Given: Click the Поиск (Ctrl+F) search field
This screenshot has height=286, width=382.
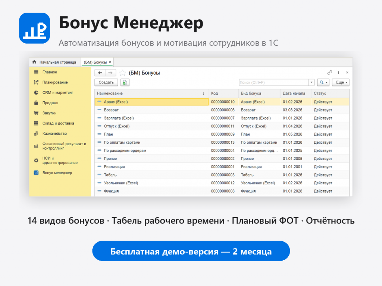Looking at the screenshot, I should 273,82.
